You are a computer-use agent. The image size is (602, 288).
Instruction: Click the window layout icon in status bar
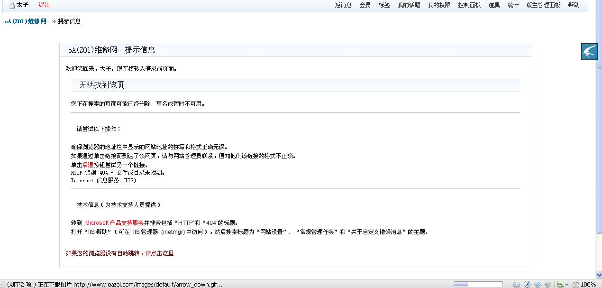pyautogui.click(x=517, y=284)
